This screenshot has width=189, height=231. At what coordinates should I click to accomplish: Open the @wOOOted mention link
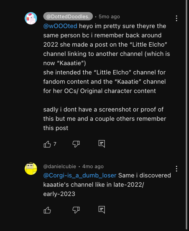click(60, 26)
